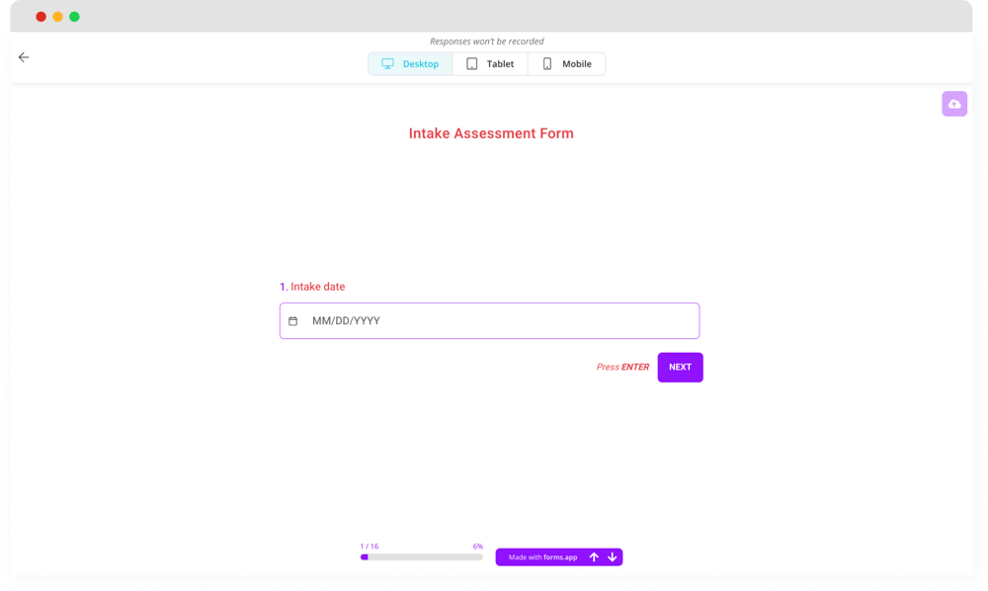This screenshot has height=591, width=988.
Task: Select the Mobile phone icon
Action: click(x=545, y=63)
